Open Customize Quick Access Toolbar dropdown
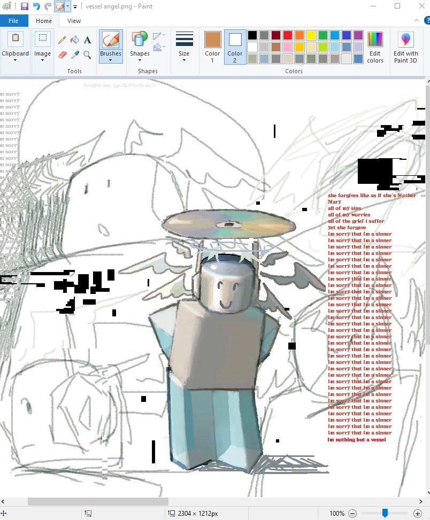430x520 pixels. pos(75,6)
